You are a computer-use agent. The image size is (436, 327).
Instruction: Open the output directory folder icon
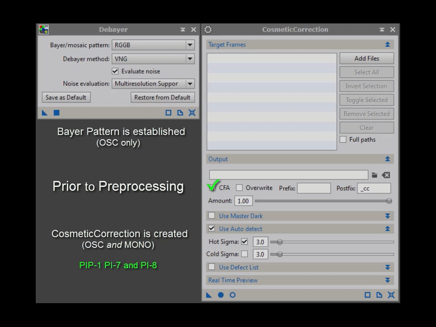click(375, 175)
